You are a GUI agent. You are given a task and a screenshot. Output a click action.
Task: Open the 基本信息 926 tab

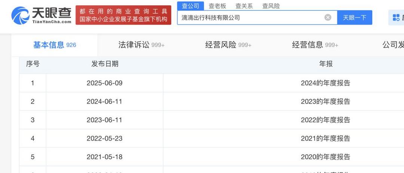pos(55,45)
